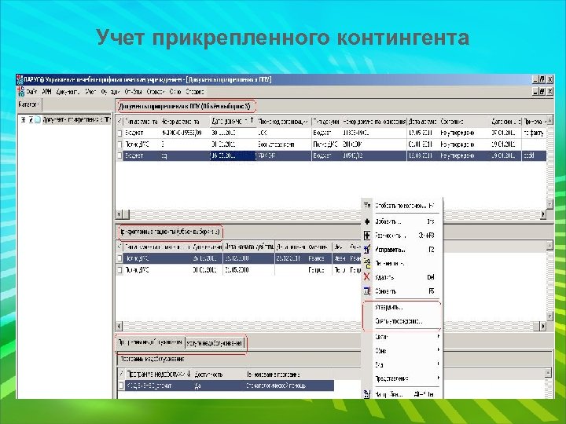The width and height of the screenshot is (566, 424).
Task: Click right arrow of documents table horizontal scrollbar
Action: point(543,214)
